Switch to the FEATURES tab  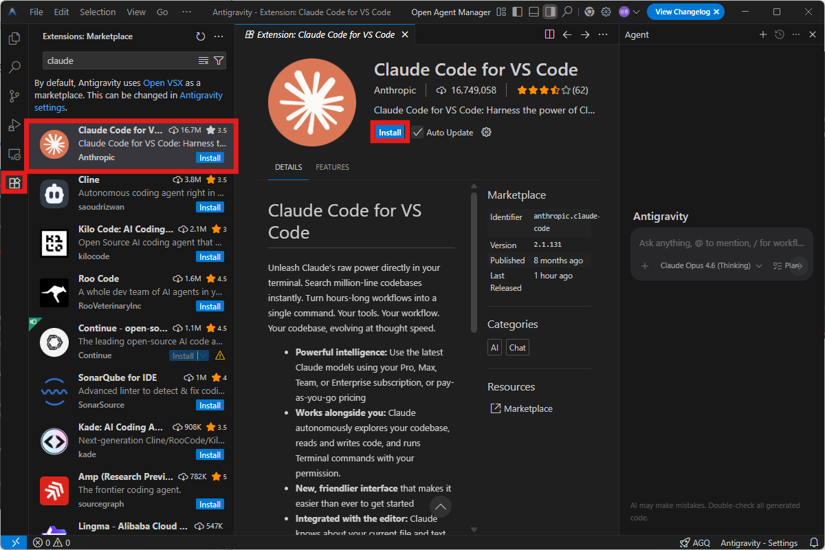point(332,167)
